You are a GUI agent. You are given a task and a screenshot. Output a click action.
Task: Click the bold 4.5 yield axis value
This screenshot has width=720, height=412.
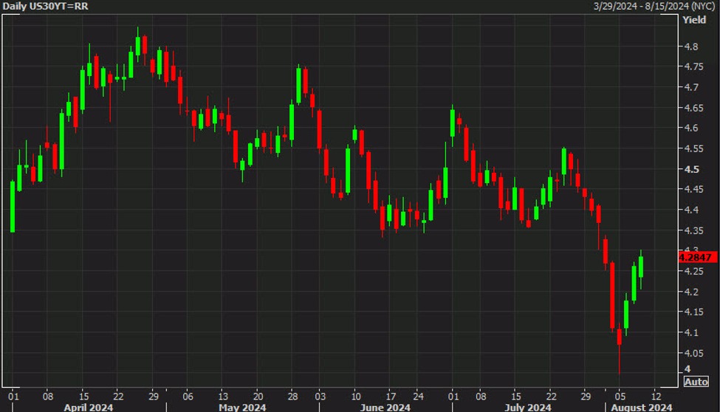pos(691,169)
